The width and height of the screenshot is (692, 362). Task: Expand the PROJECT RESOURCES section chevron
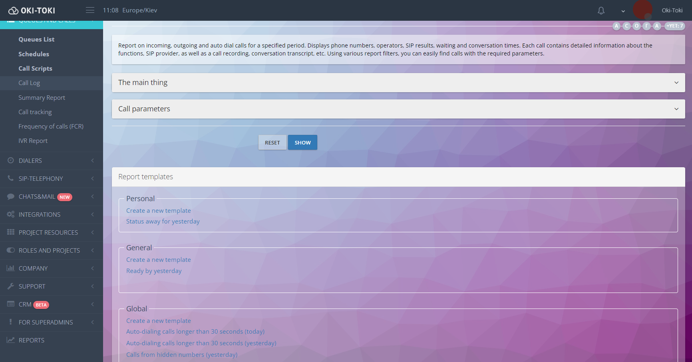pos(93,232)
